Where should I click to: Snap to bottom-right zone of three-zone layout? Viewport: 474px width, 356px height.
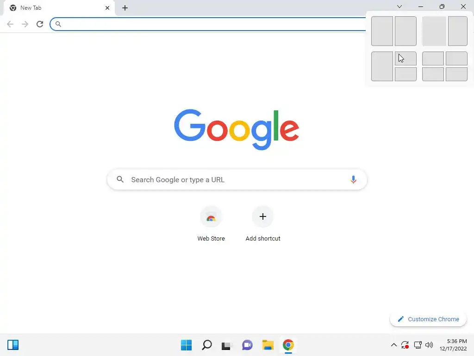(x=405, y=74)
